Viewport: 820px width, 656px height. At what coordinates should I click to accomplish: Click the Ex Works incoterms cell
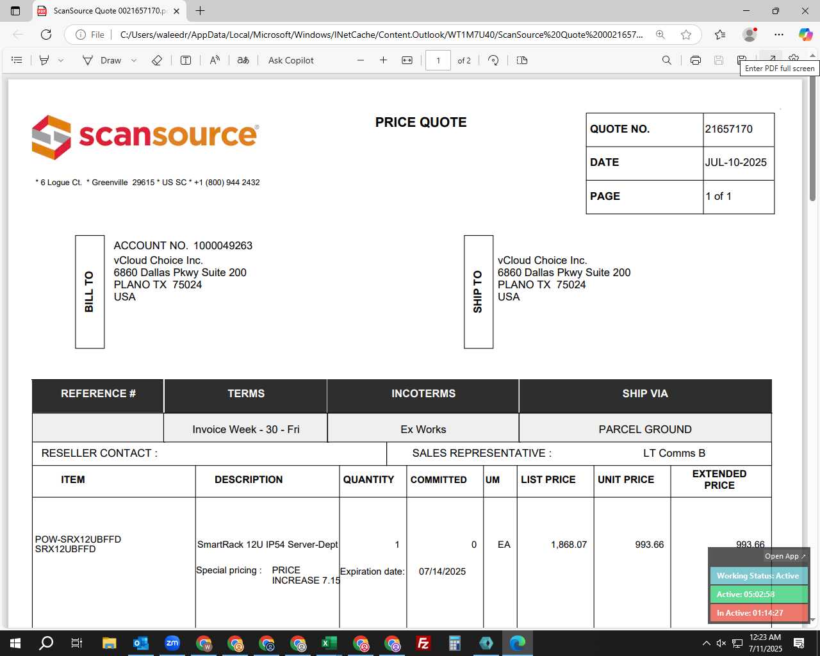(x=423, y=429)
